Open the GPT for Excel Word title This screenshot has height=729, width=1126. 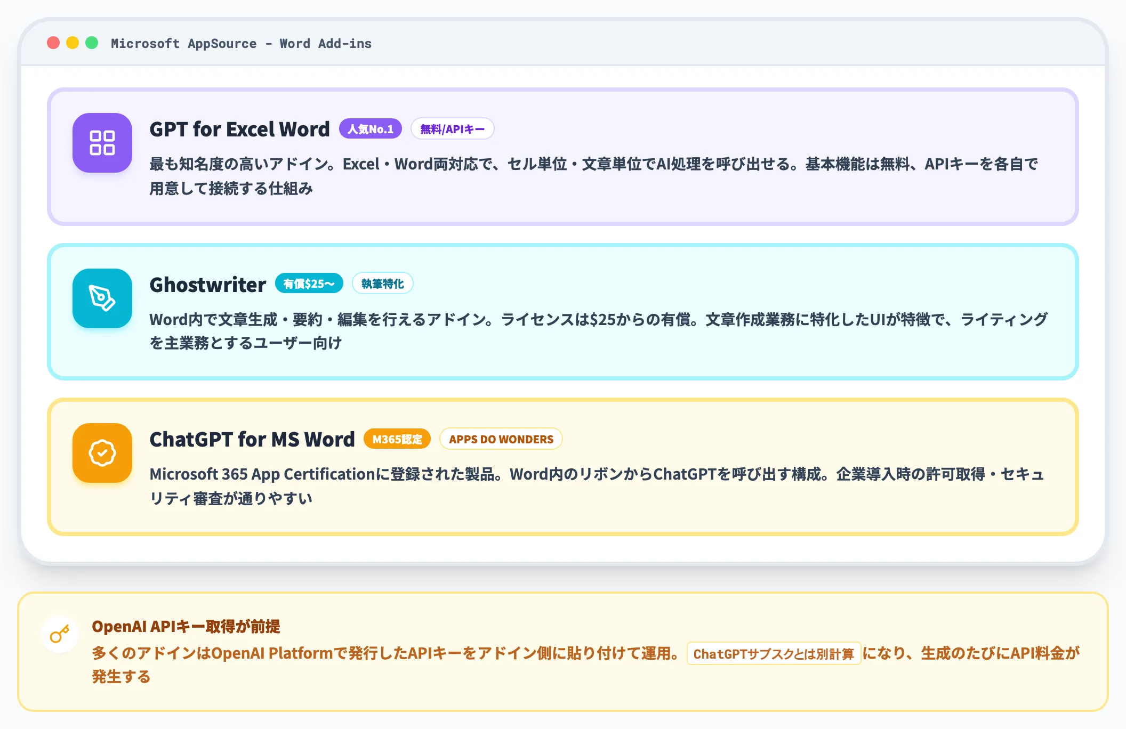pos(239,129)
